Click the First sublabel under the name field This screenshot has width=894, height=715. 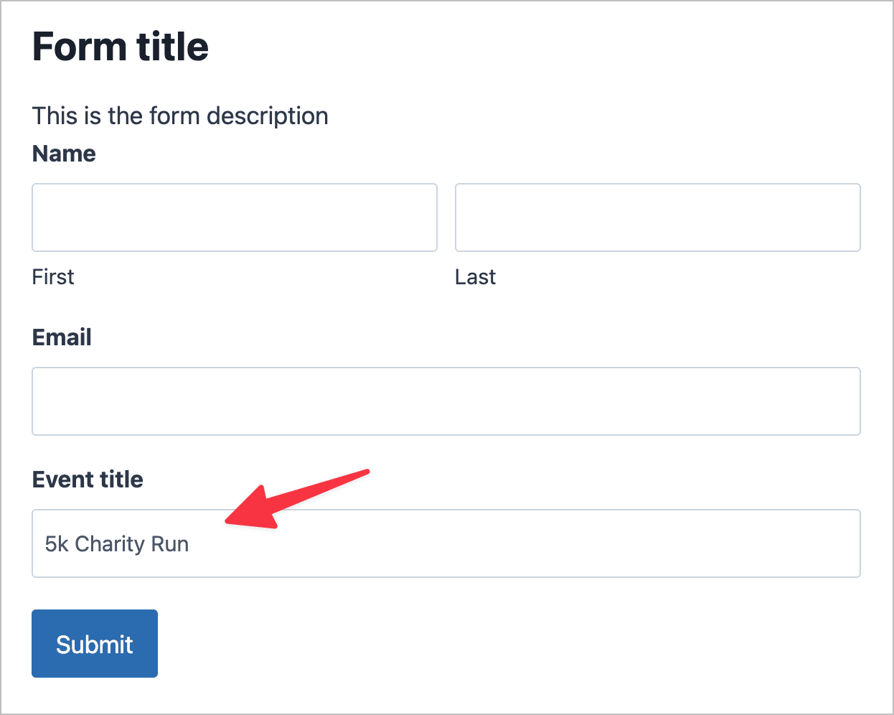click(52, 276)
